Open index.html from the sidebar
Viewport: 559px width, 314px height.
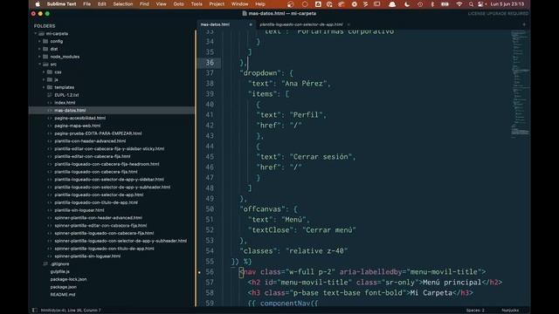coord(65,103)
